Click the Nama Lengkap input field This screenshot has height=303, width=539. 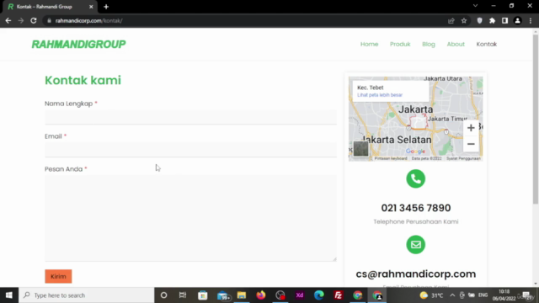[190, 117]
